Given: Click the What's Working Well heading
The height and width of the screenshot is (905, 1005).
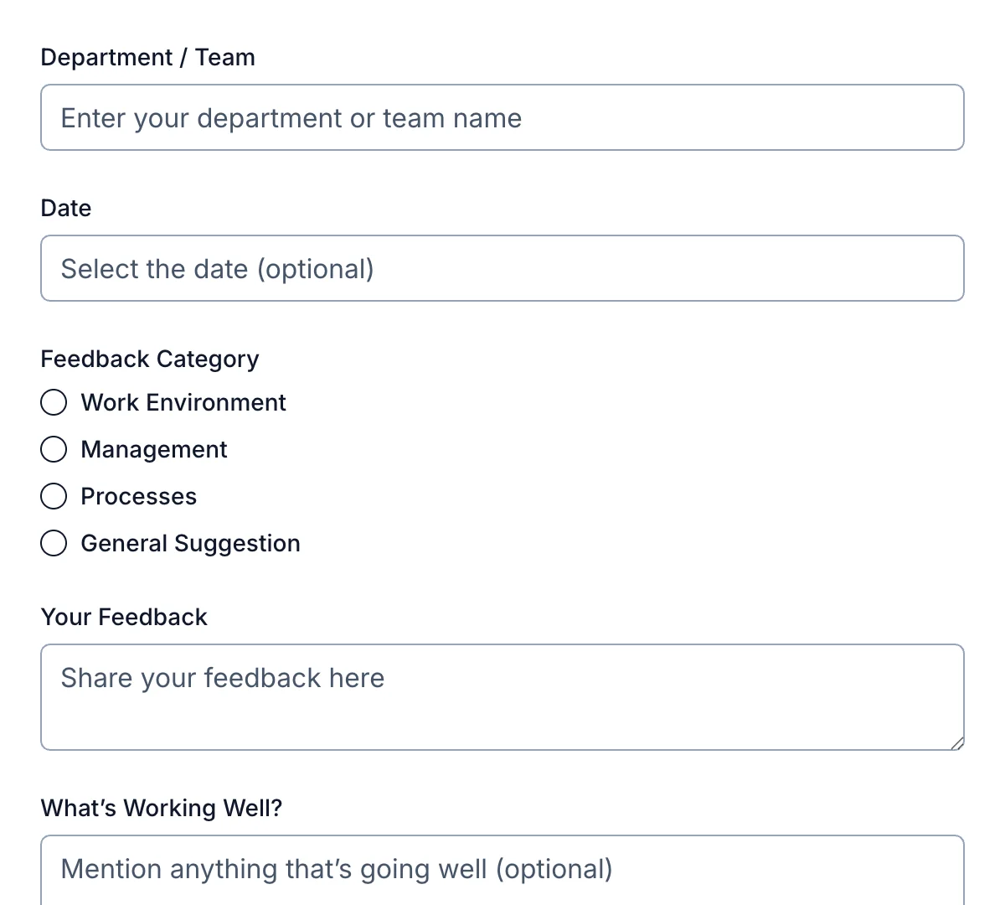Looking at the screenshot, I should pyautogui.click(x=162, y=808).
